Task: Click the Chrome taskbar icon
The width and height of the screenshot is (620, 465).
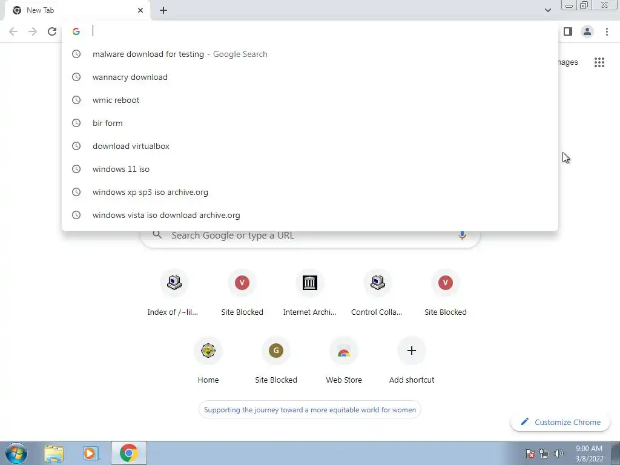Action: 129,453
